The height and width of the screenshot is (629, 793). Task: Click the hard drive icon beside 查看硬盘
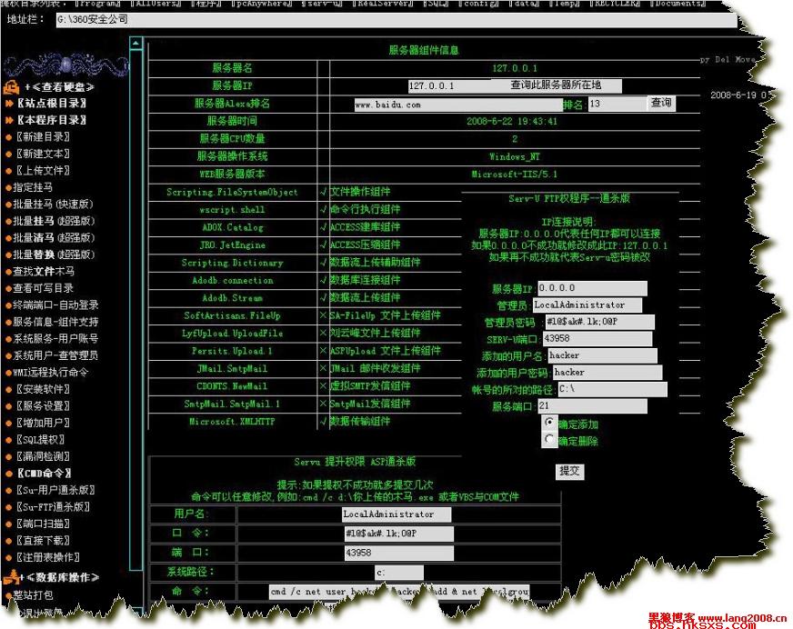point(11,87)
